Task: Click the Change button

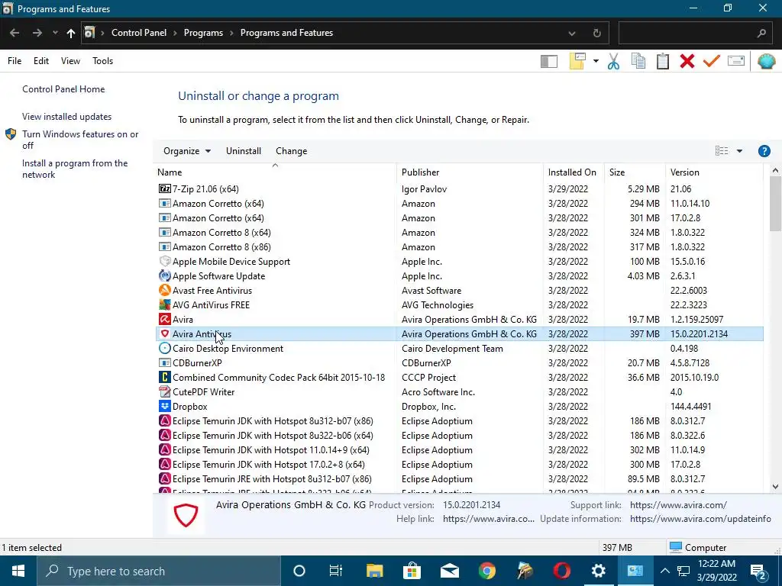Action: 291,151
